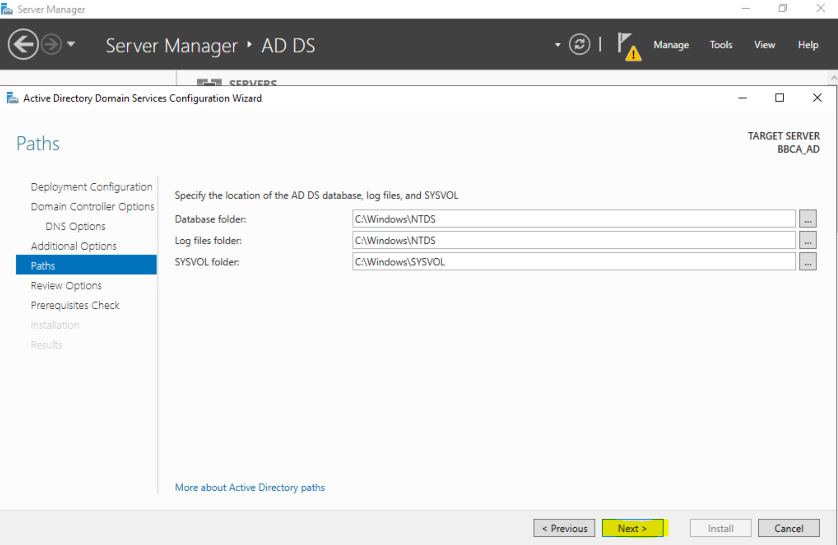Click the BBCA_AD target server name
The height and width of the screenshot is (545, 838).
(x=798, y=149)
